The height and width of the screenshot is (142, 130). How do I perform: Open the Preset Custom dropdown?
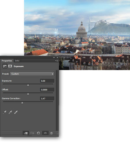point(32,74)
